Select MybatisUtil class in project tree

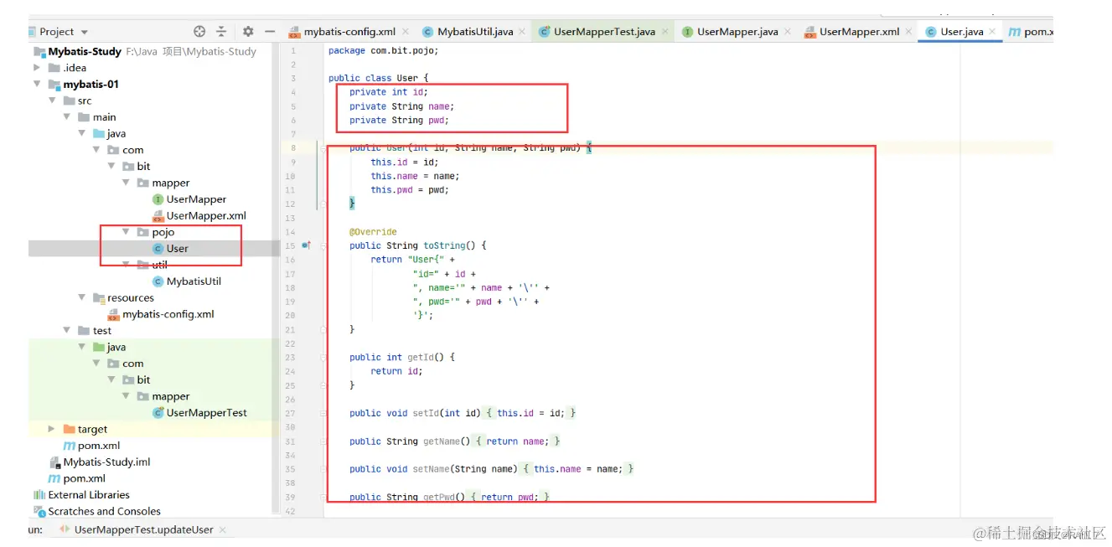pyautogui.click(x=186, y=281)
